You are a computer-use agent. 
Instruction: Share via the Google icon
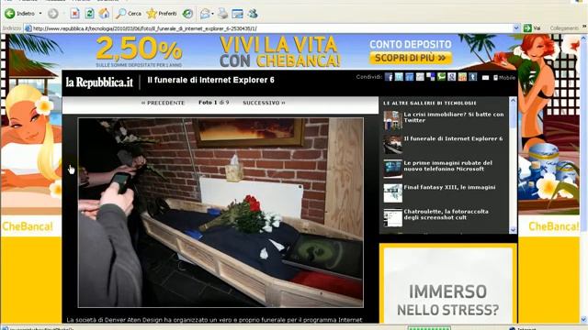(x=451, y=77)
